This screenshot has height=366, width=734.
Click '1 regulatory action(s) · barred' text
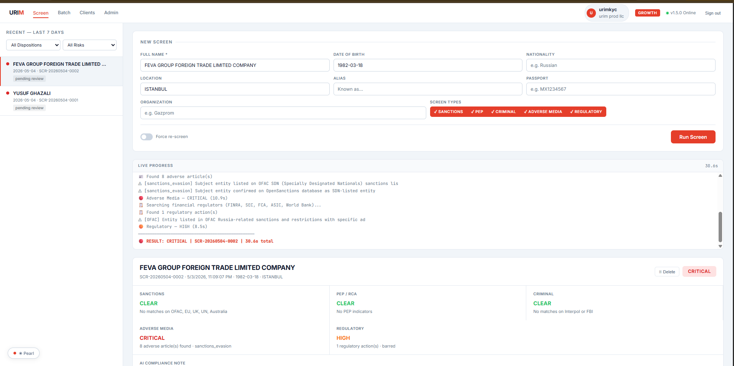pos(366,346)
